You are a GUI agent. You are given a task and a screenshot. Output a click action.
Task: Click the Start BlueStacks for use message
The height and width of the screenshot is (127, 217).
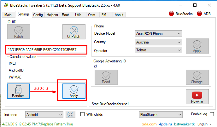click(110, 104)
